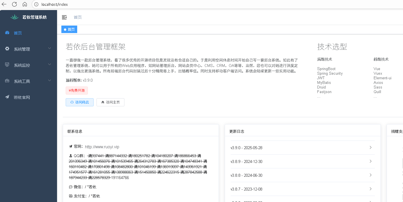Expand the 系统监控 submenu arrow
Screen dimensions: 403x202
click(x=50, y=65)
